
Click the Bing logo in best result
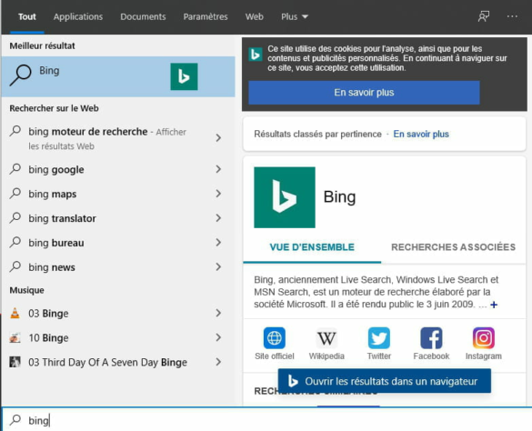pyautogui.click(x=184, y=76)
